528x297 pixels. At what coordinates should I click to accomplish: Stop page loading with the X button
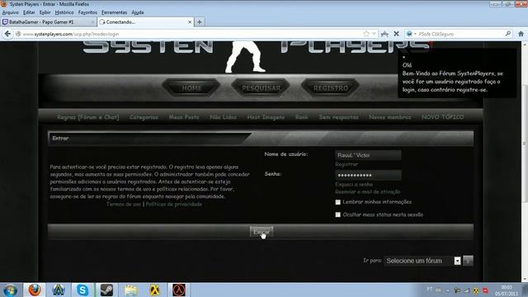(396, 34)
